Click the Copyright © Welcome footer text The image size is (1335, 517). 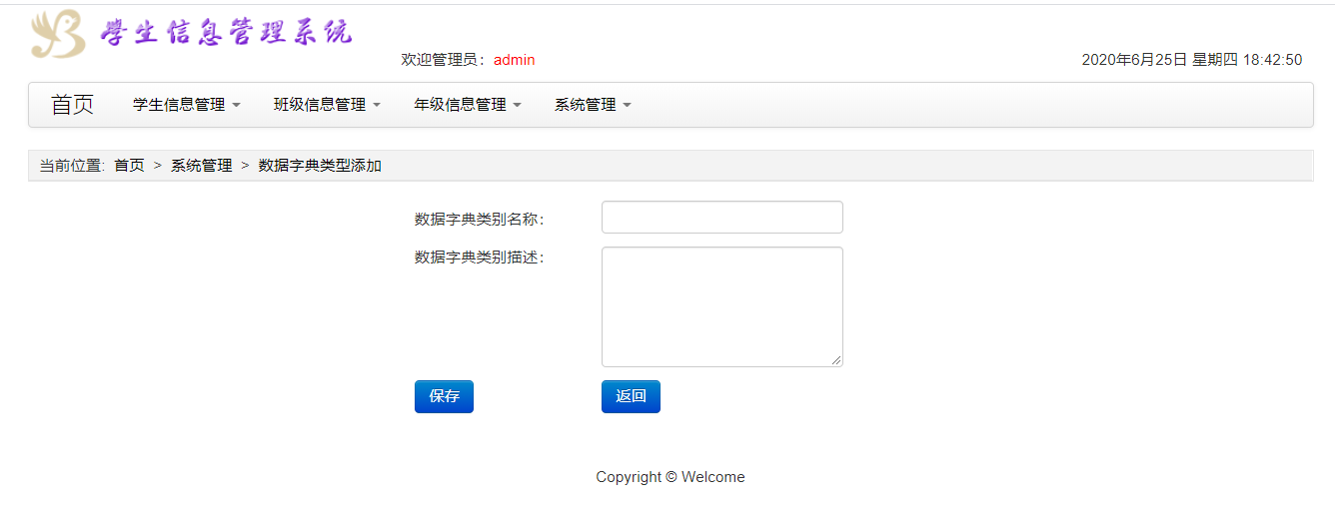pyautogui.click(x=670, y=477)
